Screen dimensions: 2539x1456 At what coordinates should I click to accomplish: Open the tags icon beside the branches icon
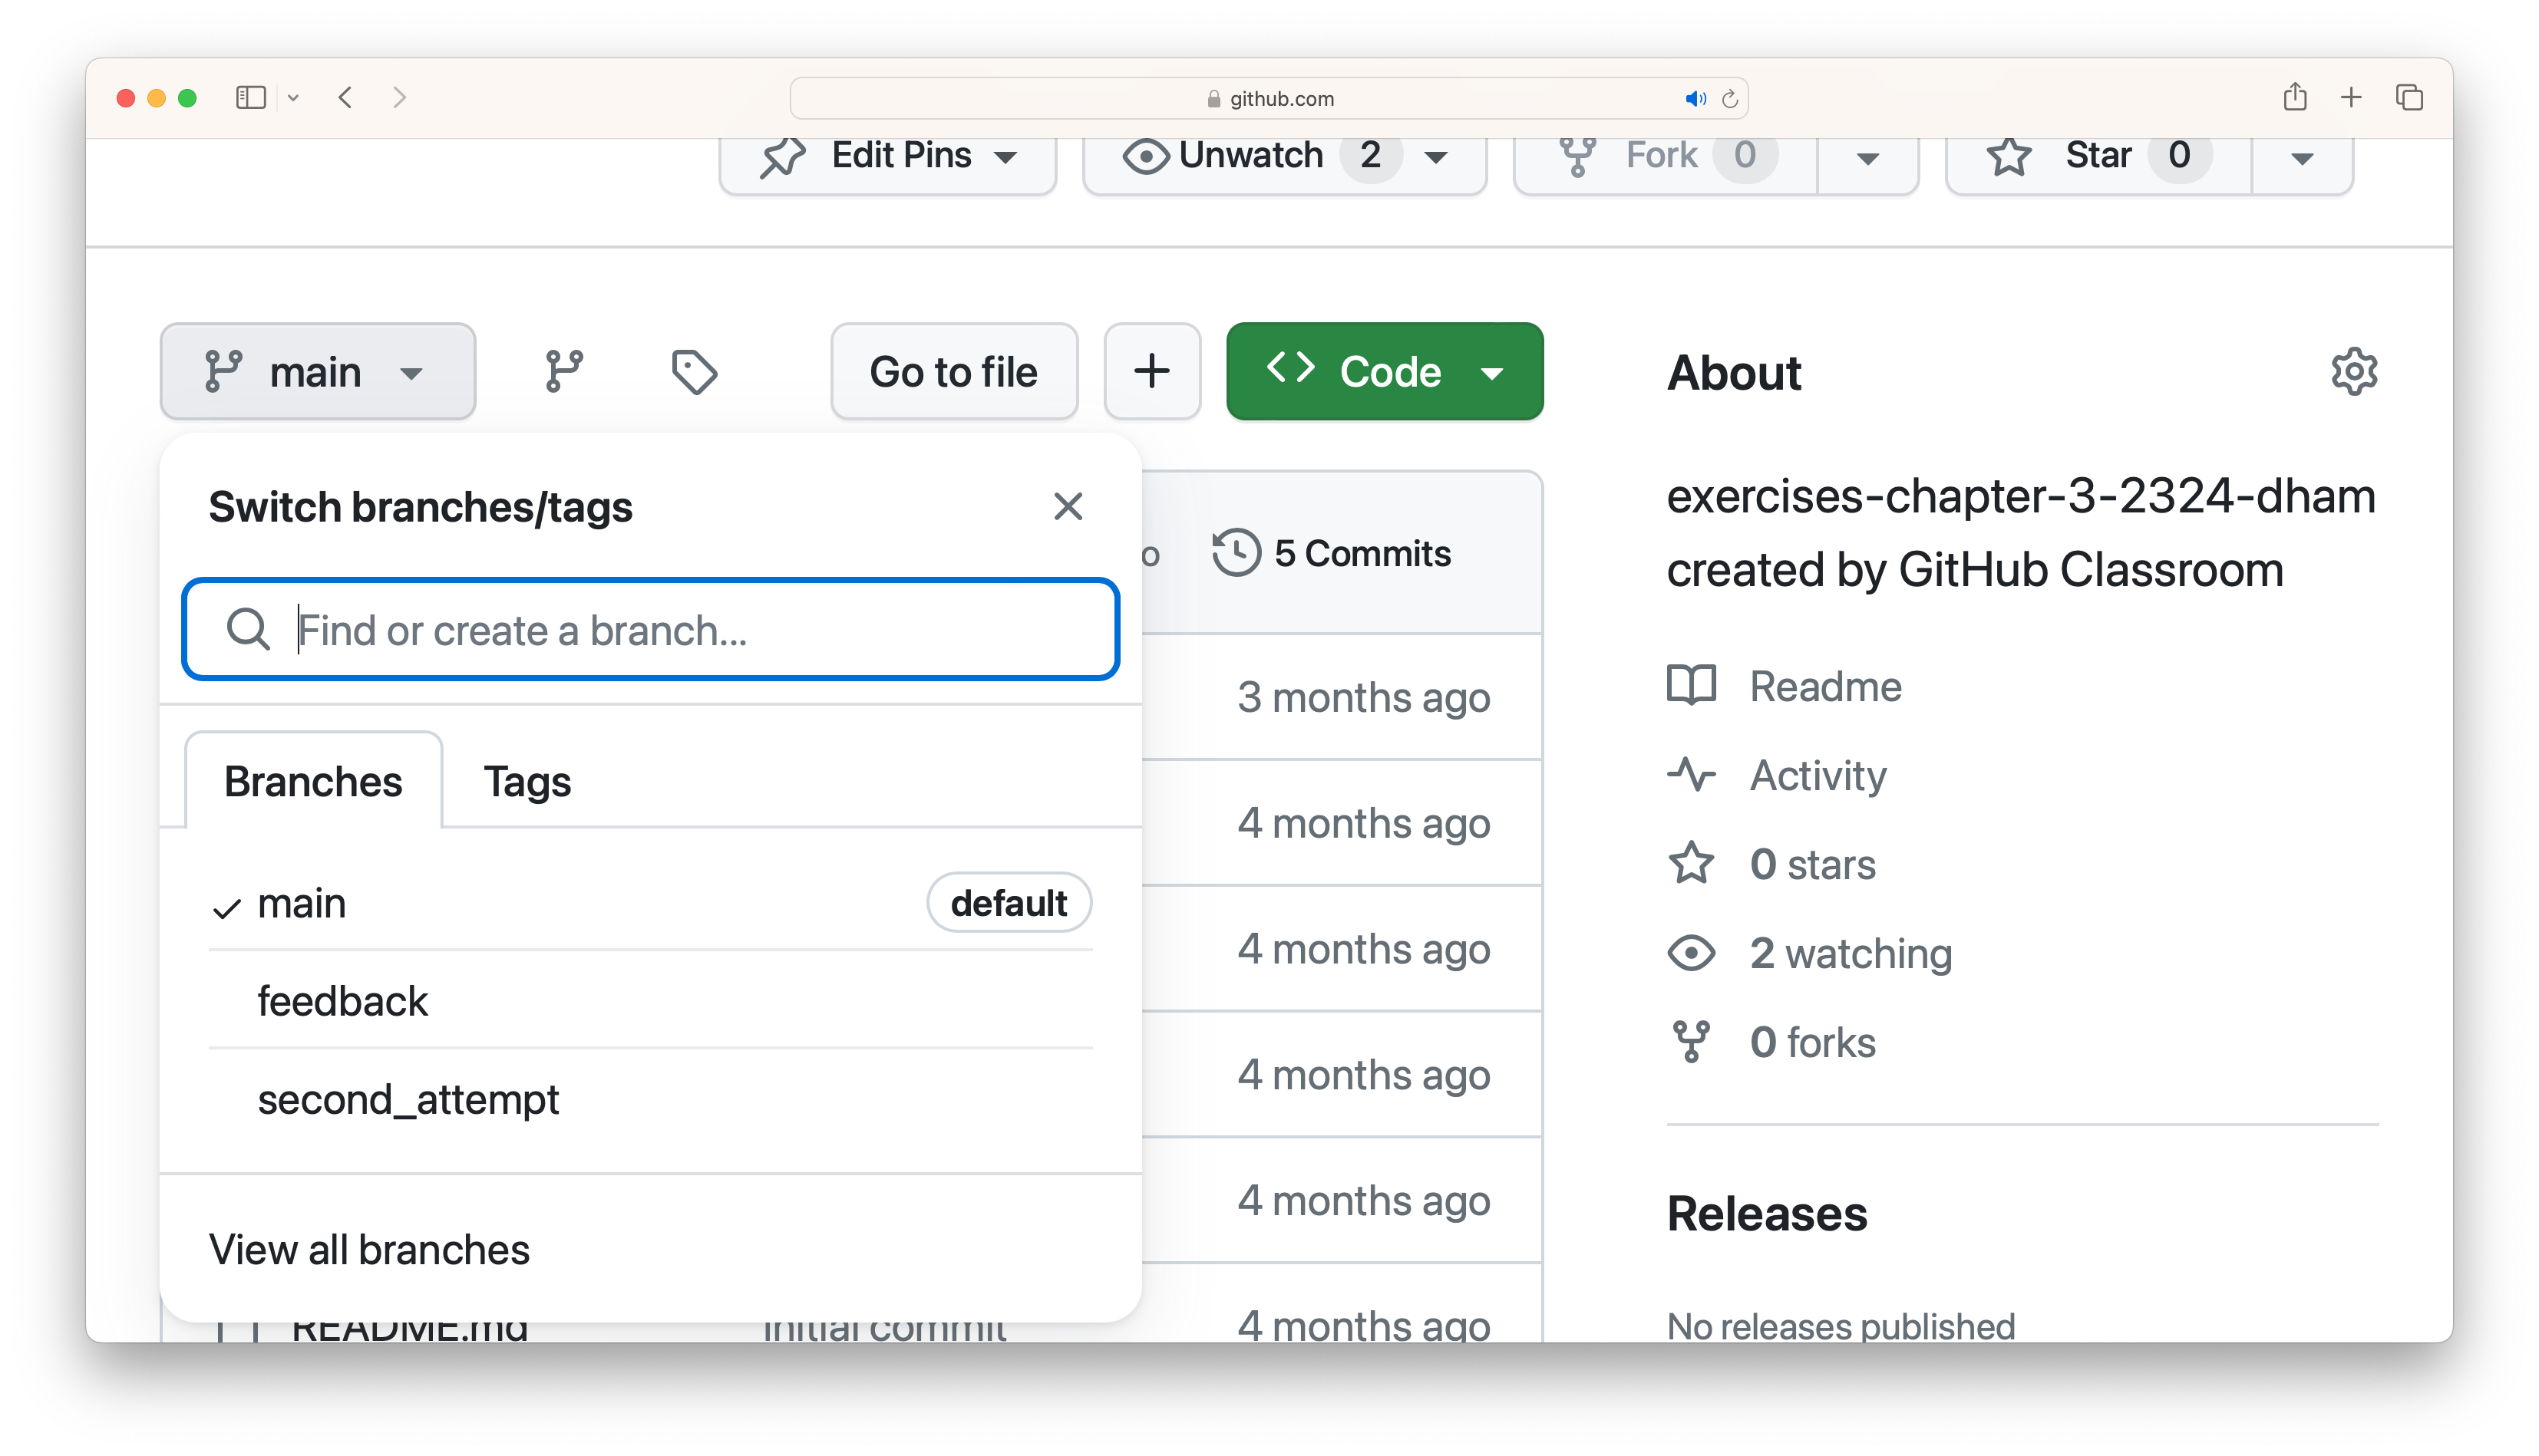pos(695,372)
